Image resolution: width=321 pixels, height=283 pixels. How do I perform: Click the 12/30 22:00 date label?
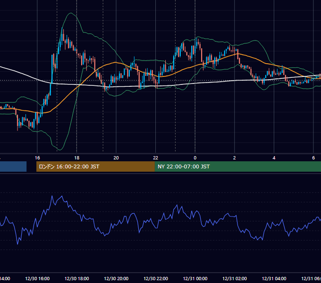tap(156, 278)
